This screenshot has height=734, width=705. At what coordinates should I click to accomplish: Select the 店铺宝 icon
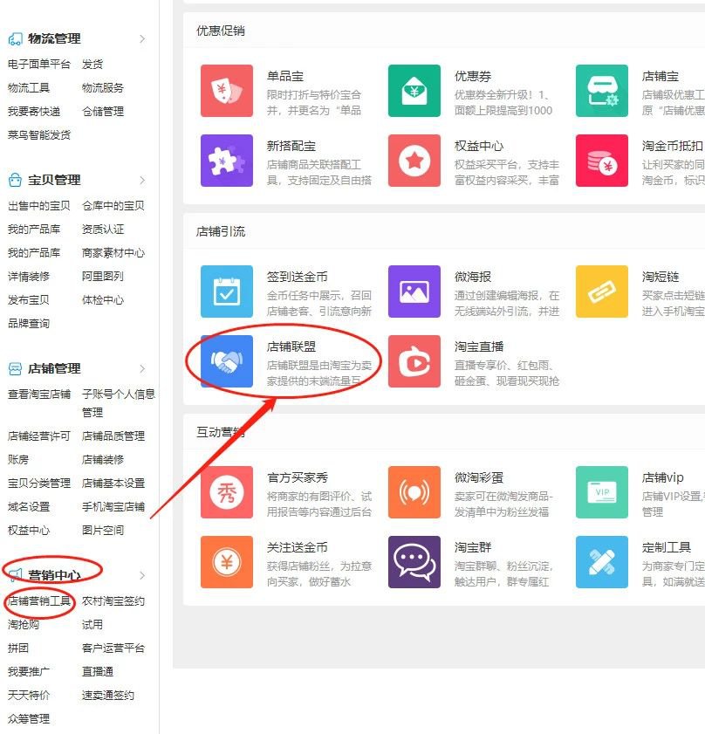604,91
